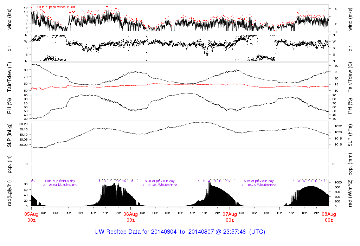360x246 pixels.
Task: Select the "wind (m/s)" axis label
Action: tap(350, 19)
